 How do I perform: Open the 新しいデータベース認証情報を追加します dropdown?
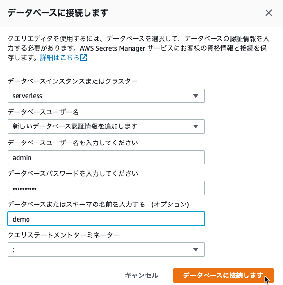click(106, 126)
